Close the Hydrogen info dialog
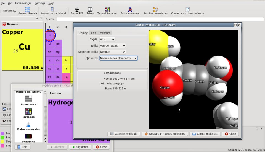Viewport: 265px width, 152px height. 101,147
